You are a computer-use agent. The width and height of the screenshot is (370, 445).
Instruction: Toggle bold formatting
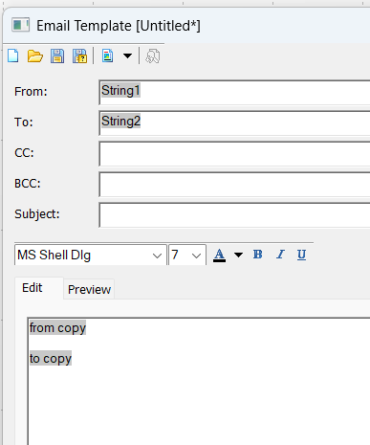[258, 255]
